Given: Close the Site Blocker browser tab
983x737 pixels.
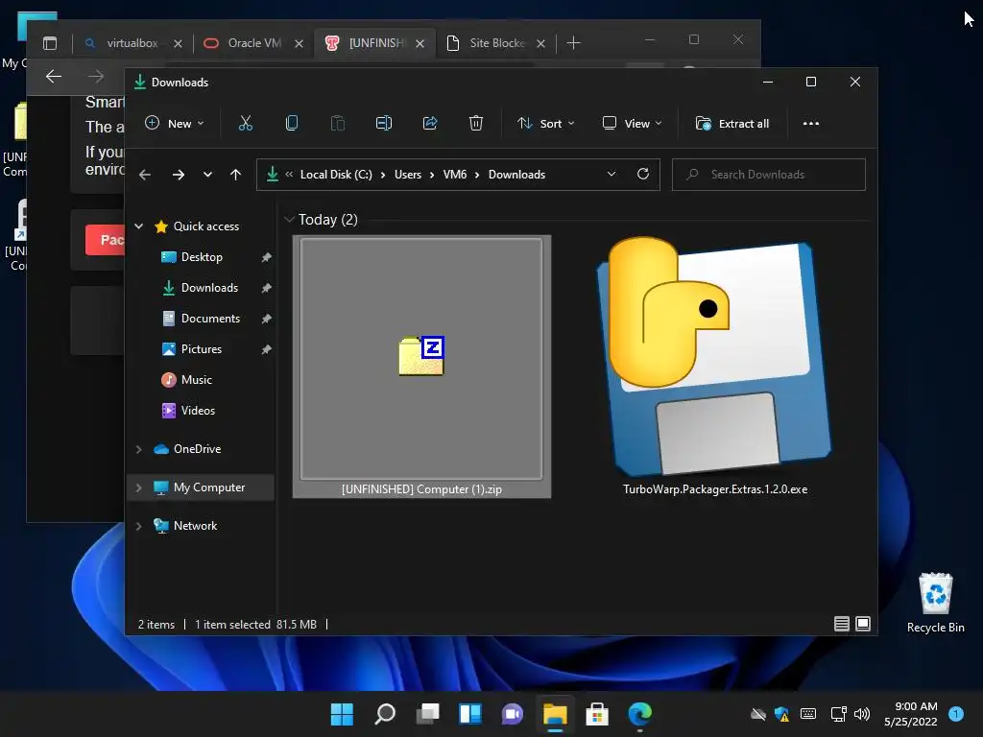Looking at the screenshot, I should 541,43.
